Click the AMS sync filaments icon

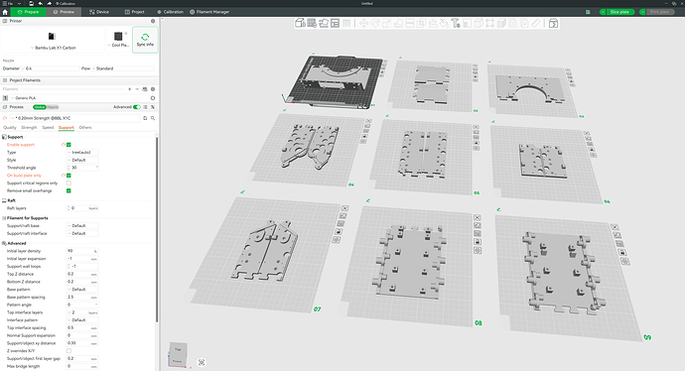(145, 89)
